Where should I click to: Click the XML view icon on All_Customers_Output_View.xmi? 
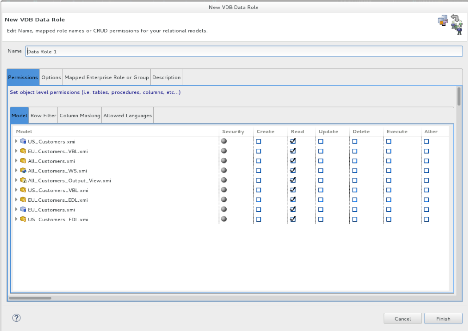point(23,180)
